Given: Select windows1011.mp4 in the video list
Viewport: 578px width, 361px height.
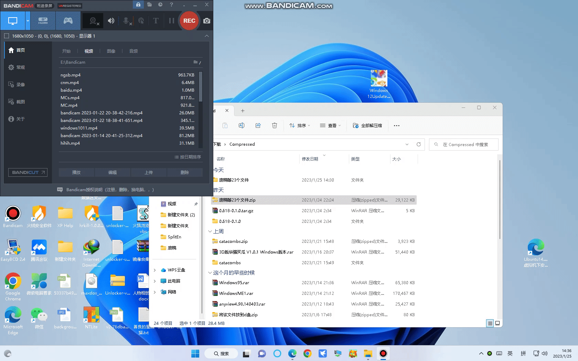Looking at the screenshot, I should 127,128.
